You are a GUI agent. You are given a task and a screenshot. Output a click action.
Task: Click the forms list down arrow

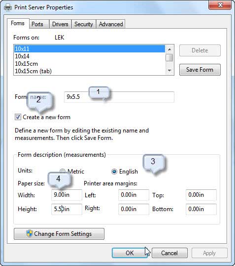click(x=169, y=70)
